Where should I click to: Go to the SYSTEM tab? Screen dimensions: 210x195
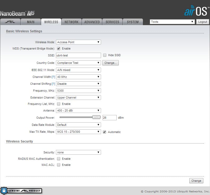133,22
